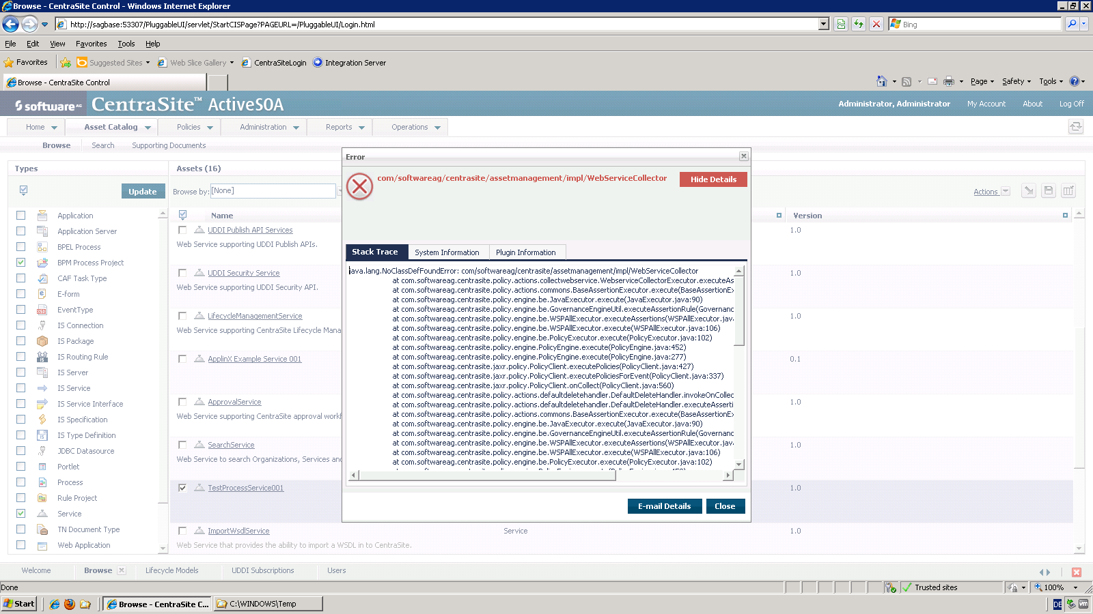
Task: Click the E-mail Details button
Action: (x=665, y=506)
